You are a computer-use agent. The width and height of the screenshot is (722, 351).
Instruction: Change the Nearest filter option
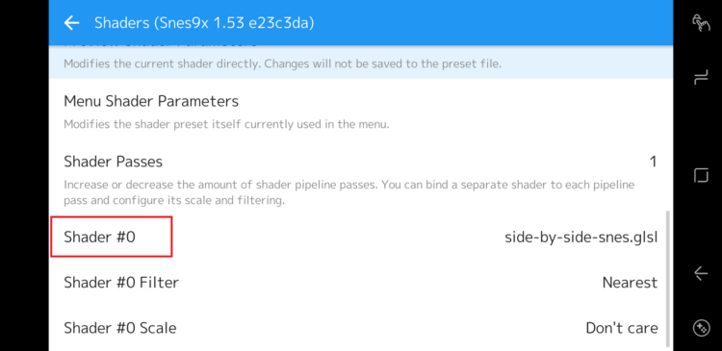point(630,283)
